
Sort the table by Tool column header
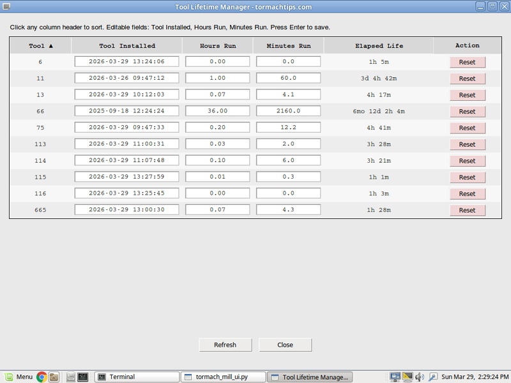point(41,46)
